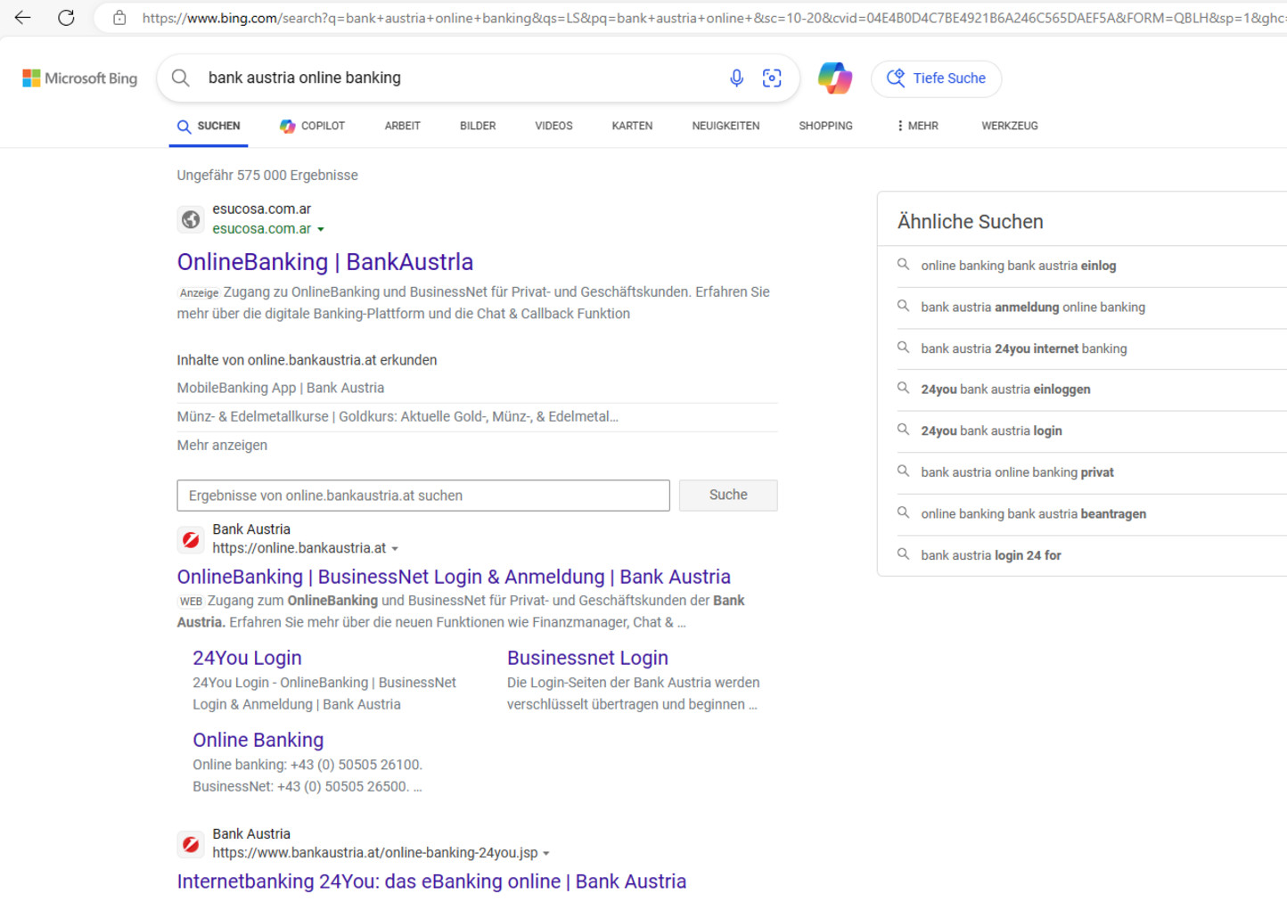1287x902 pixels.
Task: Switch to the SHOPPING tab
Action: pos(825,126)
